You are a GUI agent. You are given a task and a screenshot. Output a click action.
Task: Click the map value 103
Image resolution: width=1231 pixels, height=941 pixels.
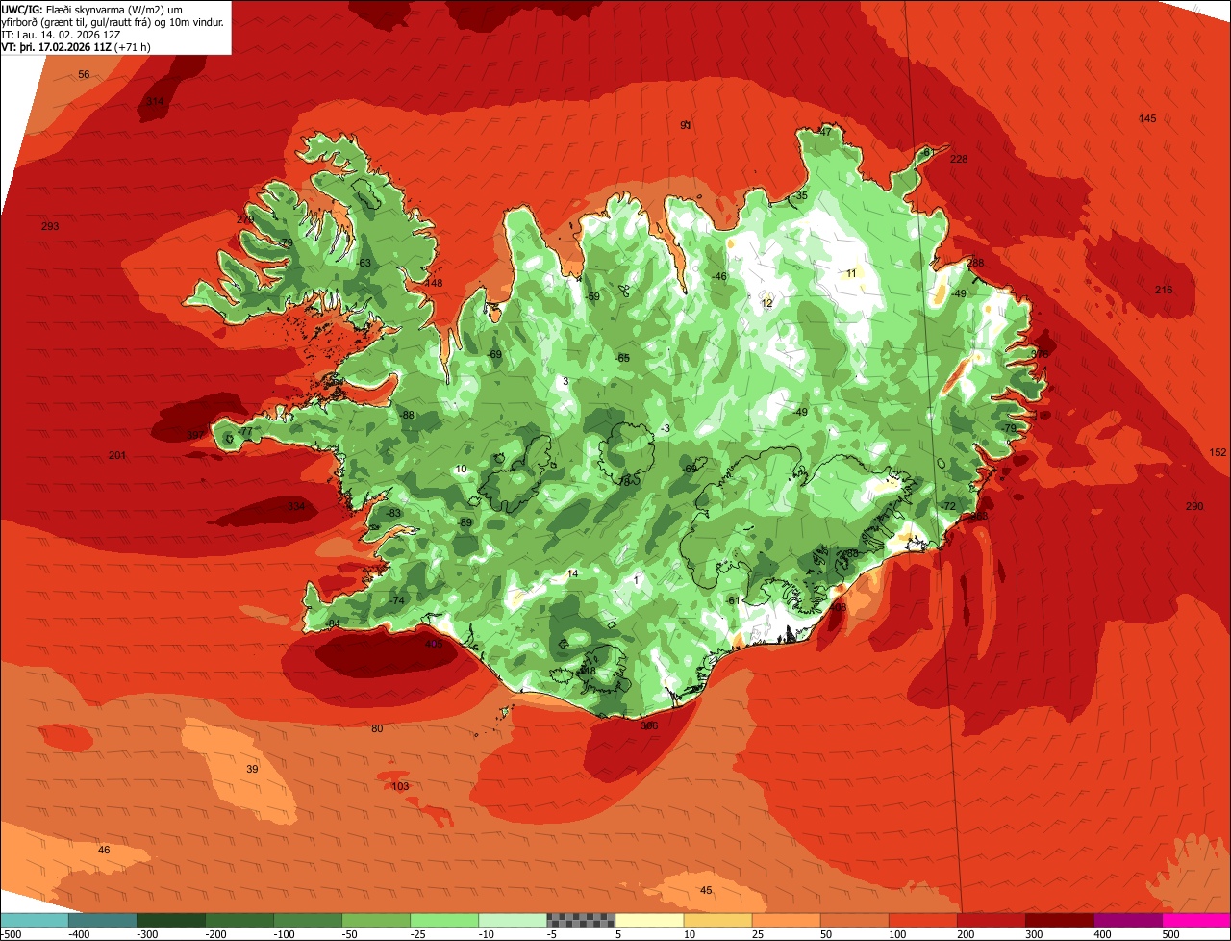click(400, 786)
